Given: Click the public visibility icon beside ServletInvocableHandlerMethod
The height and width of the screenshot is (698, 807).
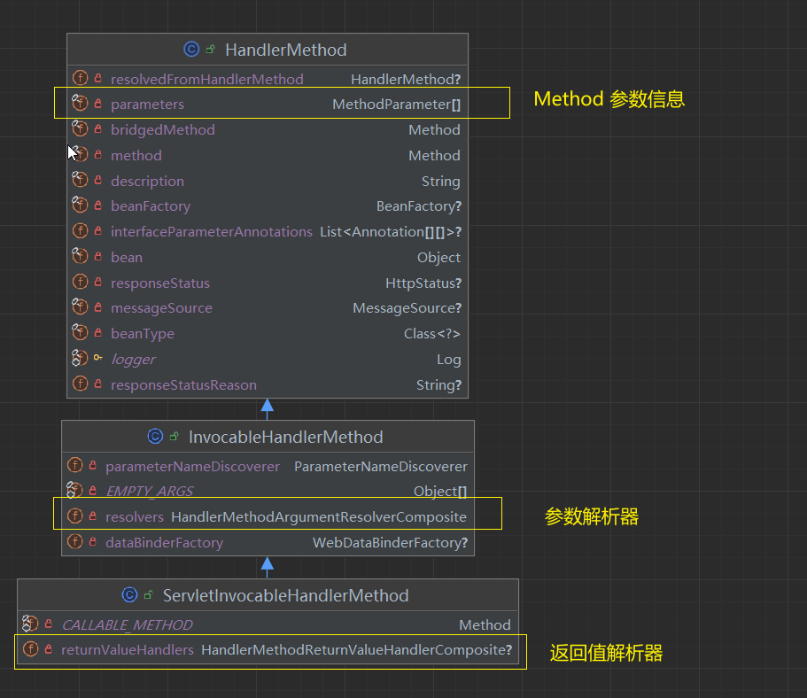Looking at the screenshot, I should (x=148, y=595).
